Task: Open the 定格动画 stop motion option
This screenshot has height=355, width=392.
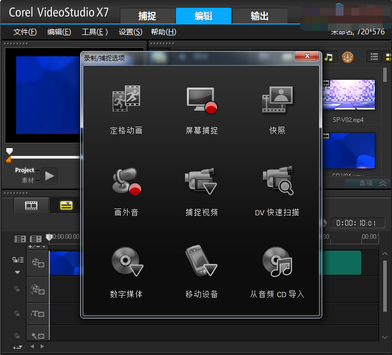Action: tap(126, 100)
